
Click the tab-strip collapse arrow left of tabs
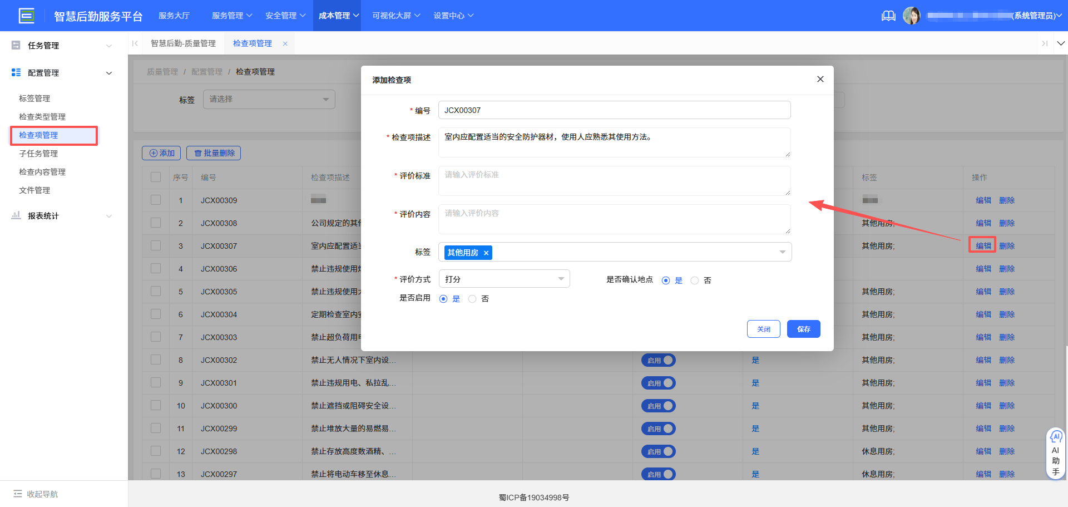point(135,43)
